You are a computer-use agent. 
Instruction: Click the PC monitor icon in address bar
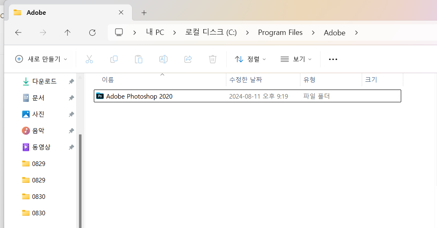pyautogui.click(x=119, y=32)
